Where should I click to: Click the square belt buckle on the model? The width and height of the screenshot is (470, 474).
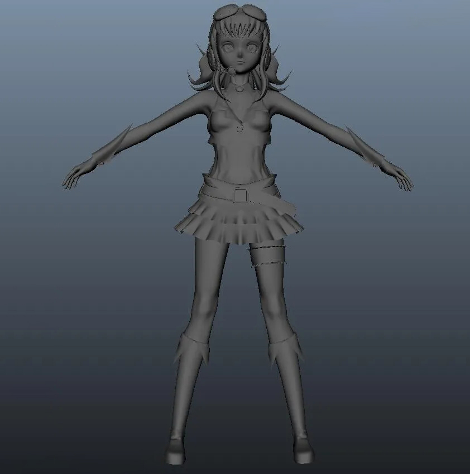tap(241, 195)
